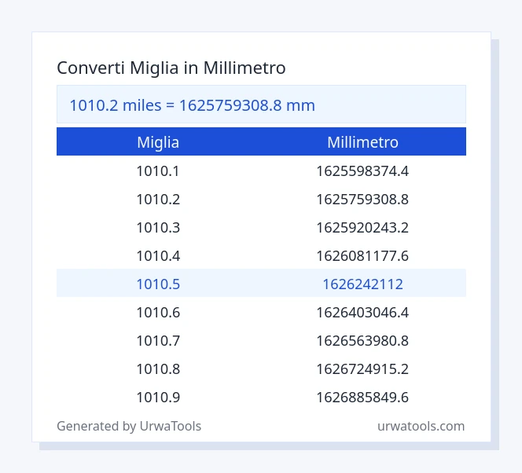Select the highlighted value 1626242112
The width and height of the screenshot is (522, 473).
[362, 284]
